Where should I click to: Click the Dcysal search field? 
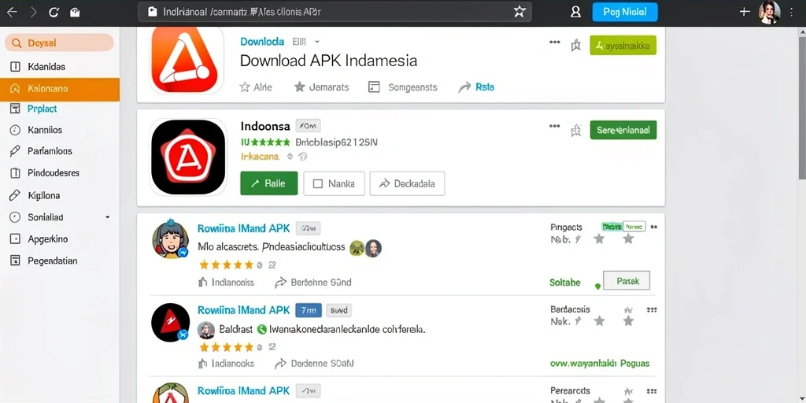pyautogui.click(x=59, y=43)
